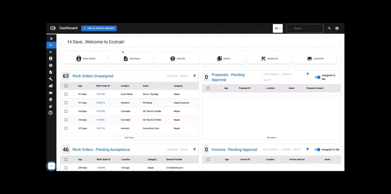This screenshot has height=194, width=391.
Task: Click the Search input field
Action: [x=305, y=28]
